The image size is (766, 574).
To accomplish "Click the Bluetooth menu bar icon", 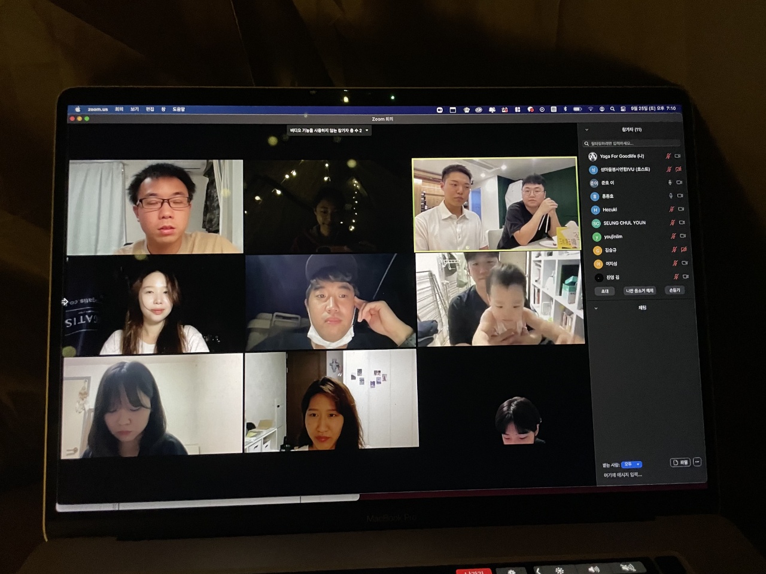I will pyautogui.click(x=566, y=109).
